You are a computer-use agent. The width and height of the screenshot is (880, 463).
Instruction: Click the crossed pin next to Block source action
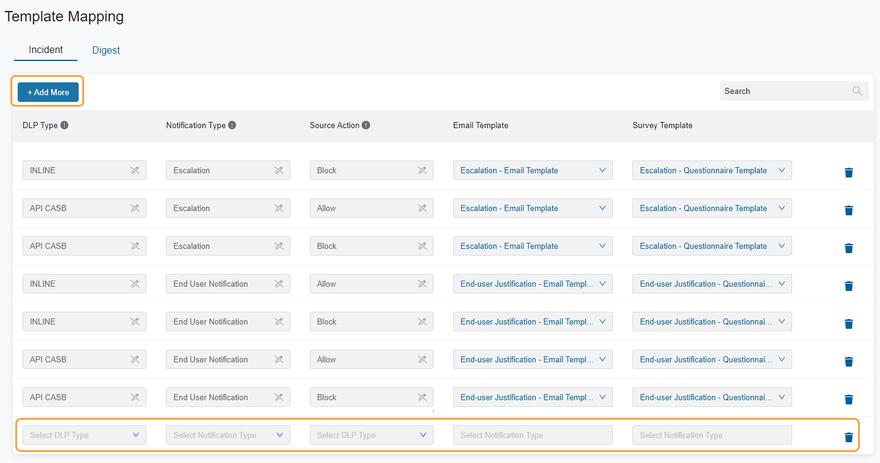(422, 170)
